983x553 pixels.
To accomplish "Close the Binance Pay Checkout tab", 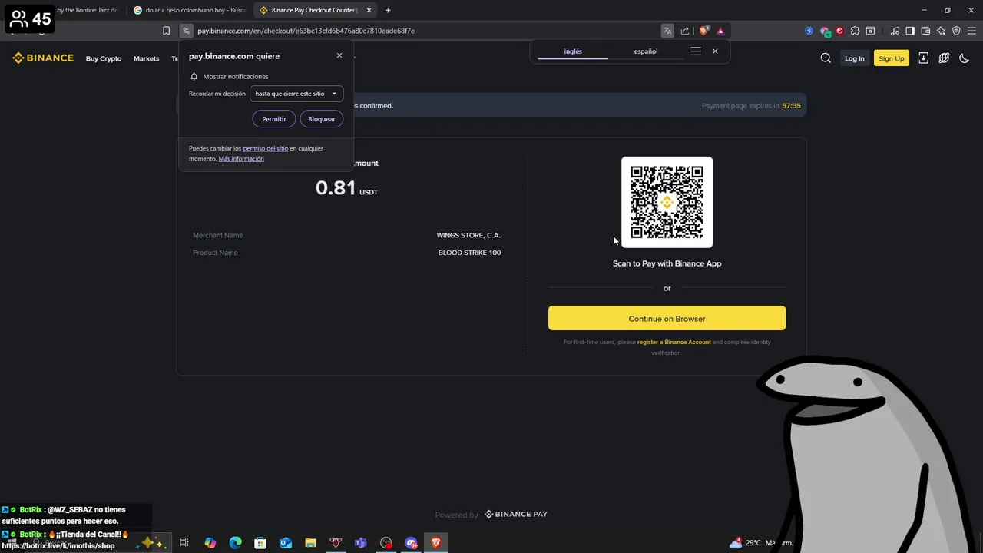I will (369, 10).
